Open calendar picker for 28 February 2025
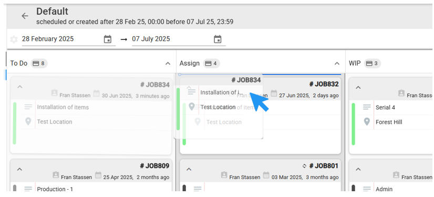The height and width of the screenshot is (197, 434). coord(107,39)
